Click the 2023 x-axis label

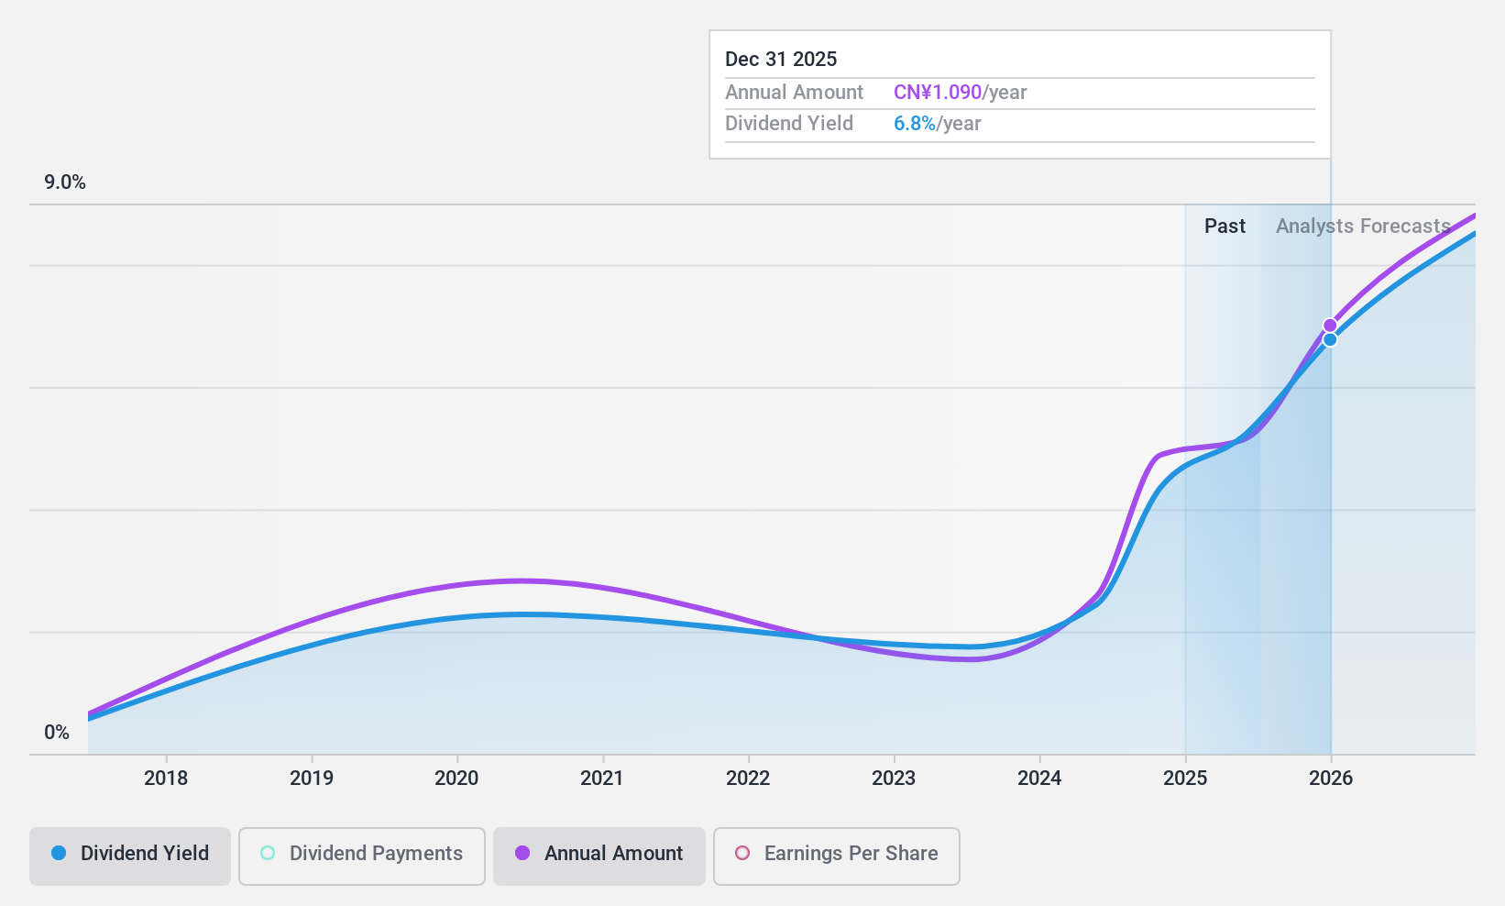(x=894, y=779)
